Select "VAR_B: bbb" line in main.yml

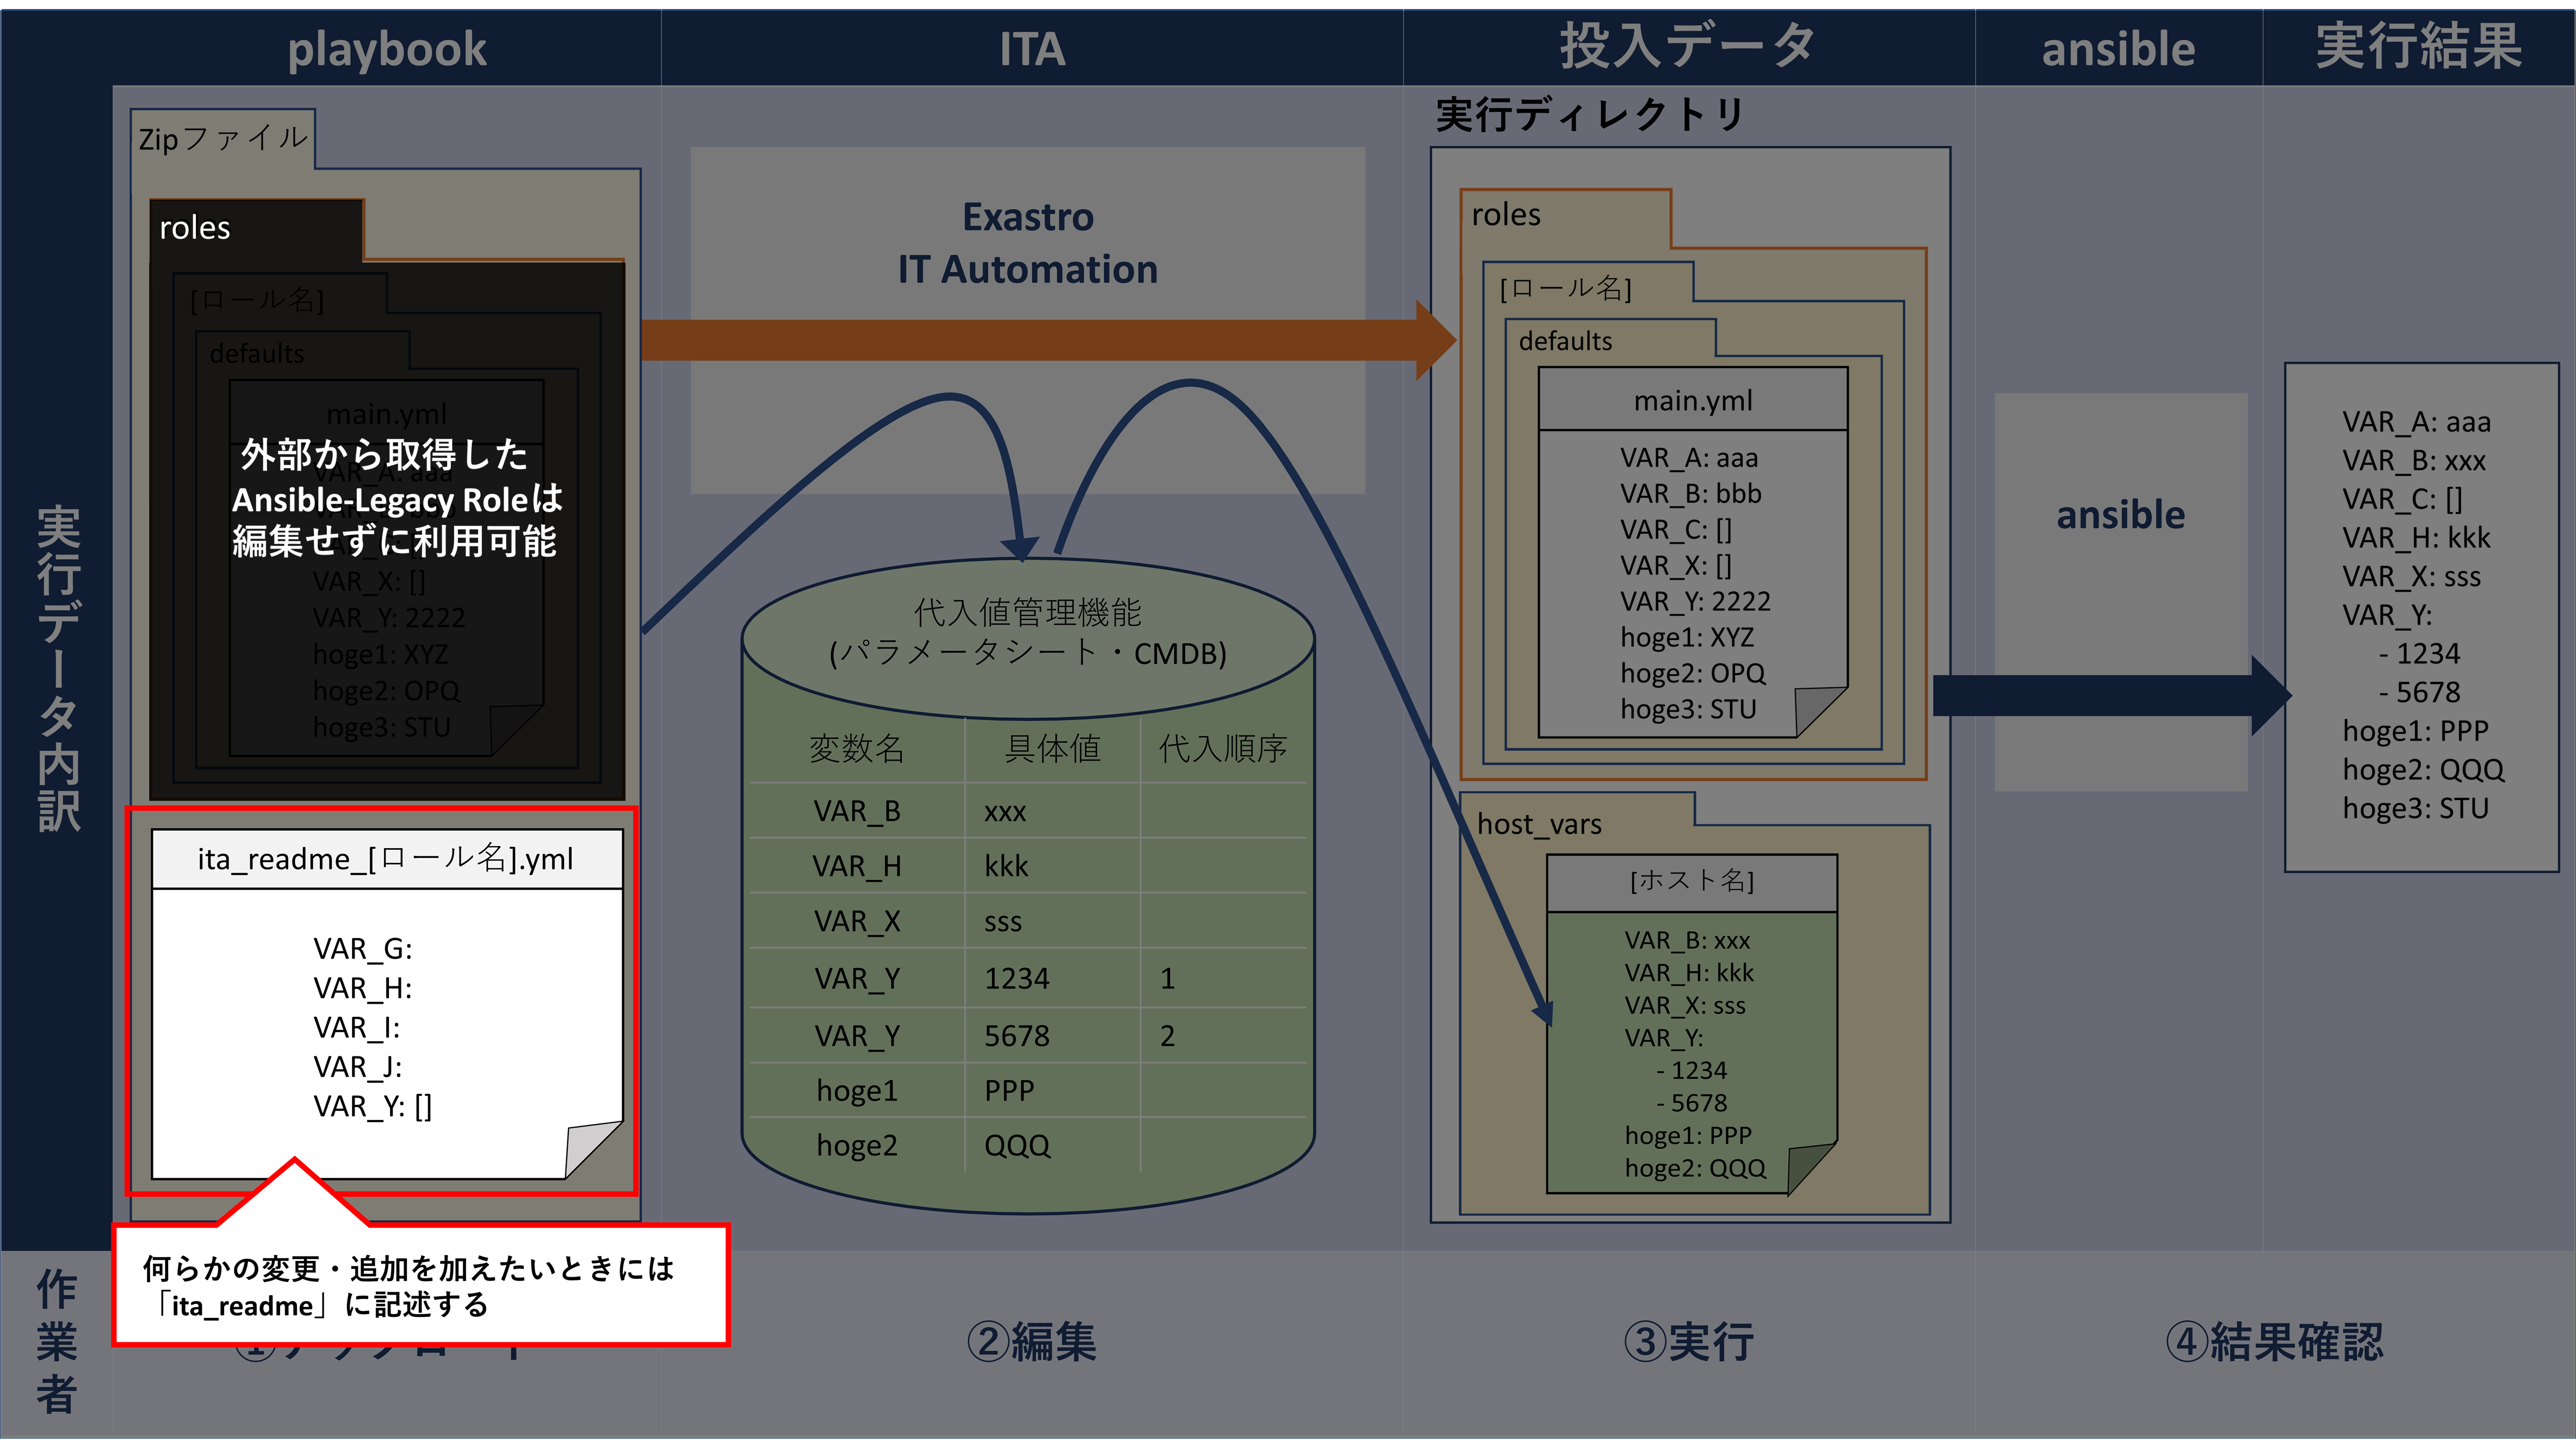pos(1690,494)
